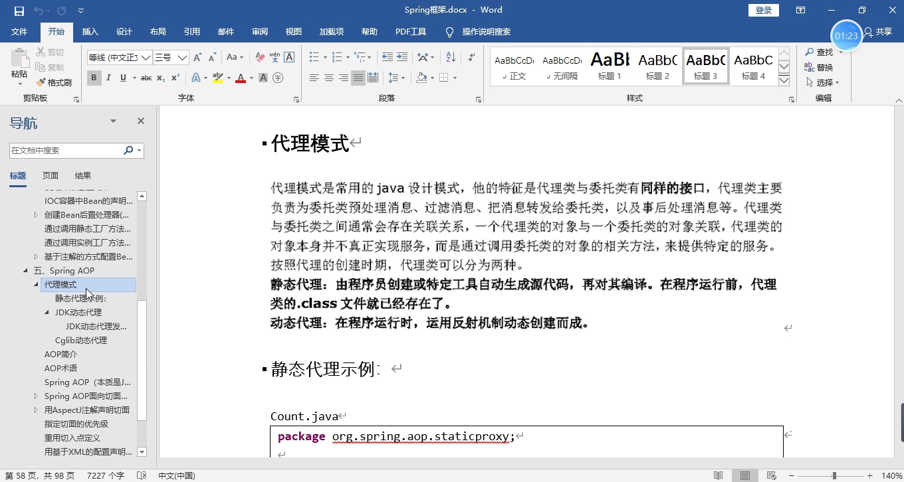Expand the 用AspectJ注解声明切面 heading

[37, 410]
